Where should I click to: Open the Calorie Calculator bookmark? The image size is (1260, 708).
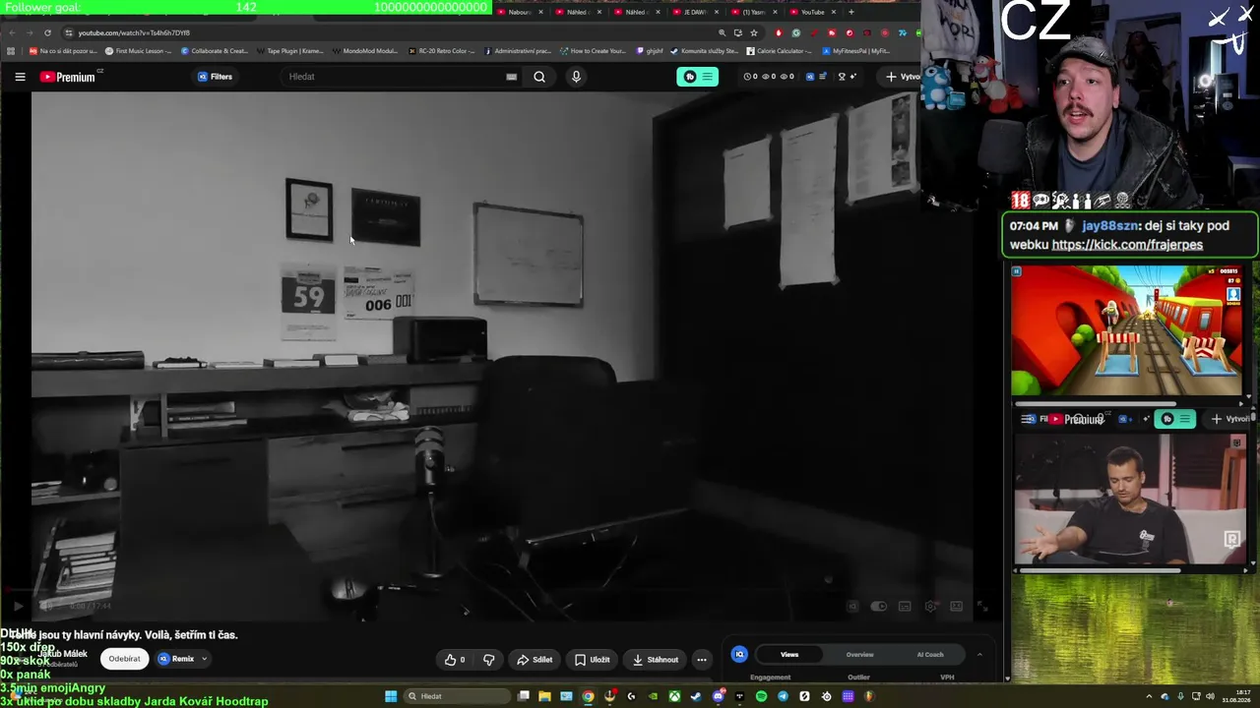pyautogui.click(x=780, y=51)
